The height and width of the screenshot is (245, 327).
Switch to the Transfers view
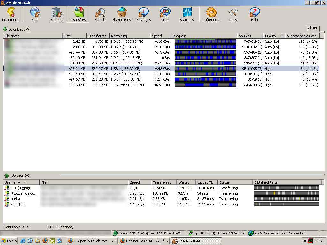(78, 14)
